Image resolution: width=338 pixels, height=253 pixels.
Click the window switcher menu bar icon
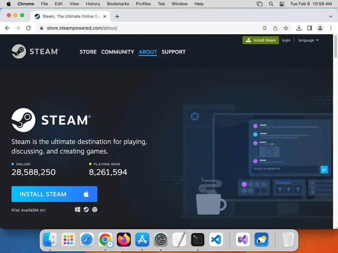click(x=259, y=4)
